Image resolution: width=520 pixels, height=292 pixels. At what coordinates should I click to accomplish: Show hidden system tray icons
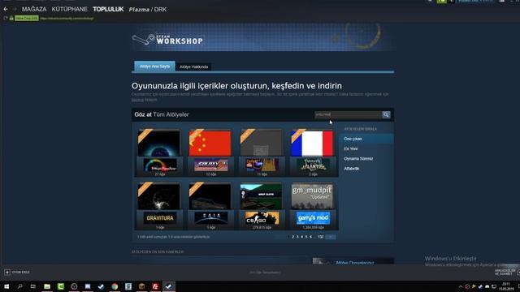[461, 286]
